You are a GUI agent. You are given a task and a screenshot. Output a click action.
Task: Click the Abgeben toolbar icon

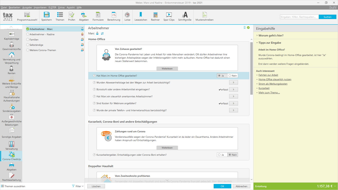click(x=84, y=16)
